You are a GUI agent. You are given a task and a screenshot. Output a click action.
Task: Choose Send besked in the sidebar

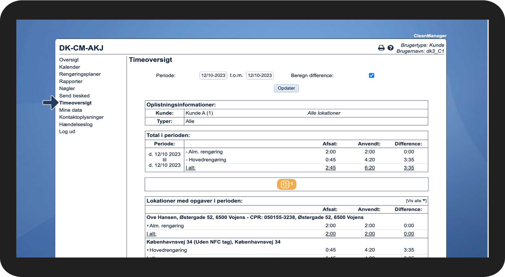pyautogui.click(x=74, y=96)
